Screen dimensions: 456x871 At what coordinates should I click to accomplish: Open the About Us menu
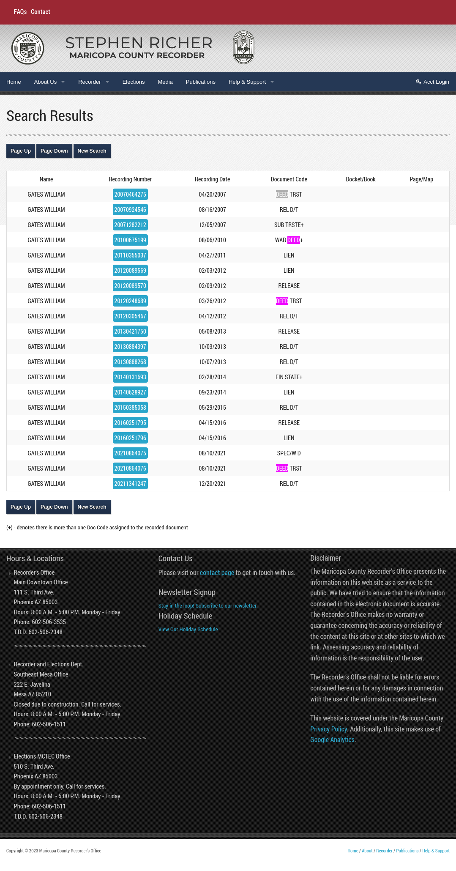(x=45, y=82)
